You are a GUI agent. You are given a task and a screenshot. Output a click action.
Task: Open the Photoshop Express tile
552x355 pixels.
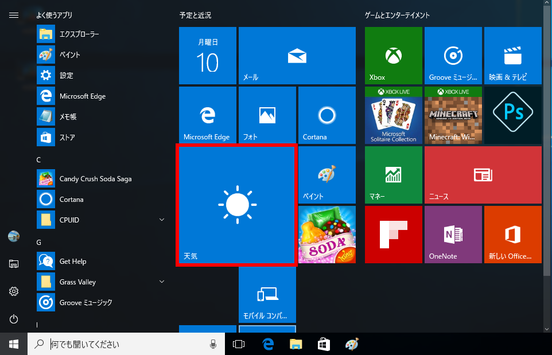click(x=512, y=115)
